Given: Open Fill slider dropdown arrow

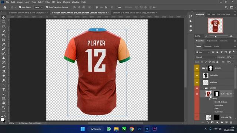Looking at the screenshot, I should click(x=233, y=62).
